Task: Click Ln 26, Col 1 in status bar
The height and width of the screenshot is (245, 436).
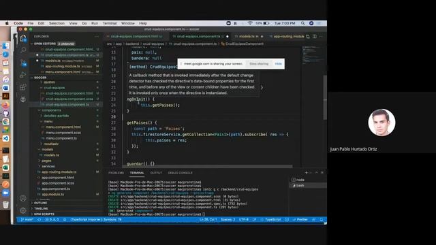Action: pos(208,219)
